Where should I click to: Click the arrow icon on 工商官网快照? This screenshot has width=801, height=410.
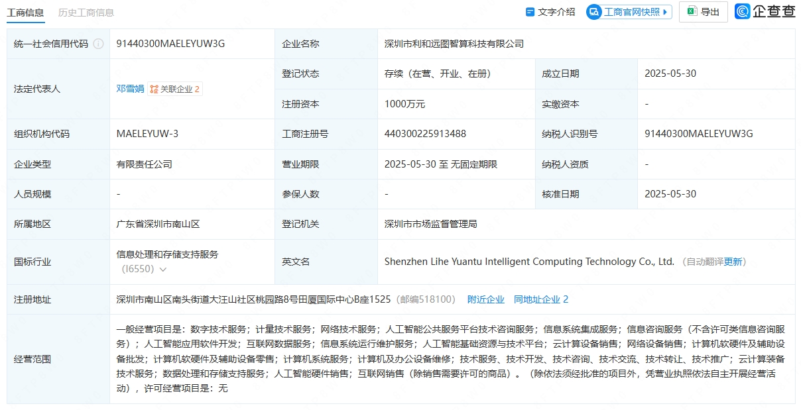[665, 12]
